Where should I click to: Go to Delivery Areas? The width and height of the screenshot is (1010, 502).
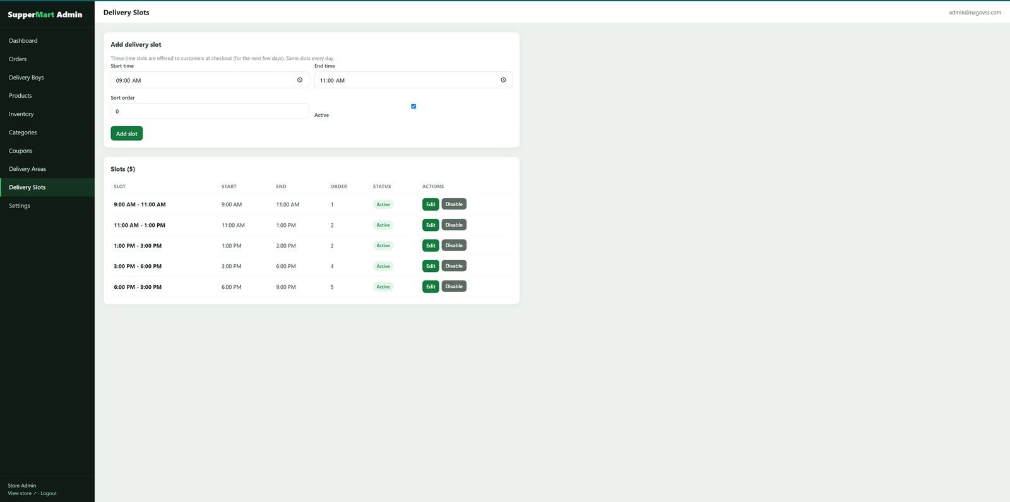tap(47, 169)
